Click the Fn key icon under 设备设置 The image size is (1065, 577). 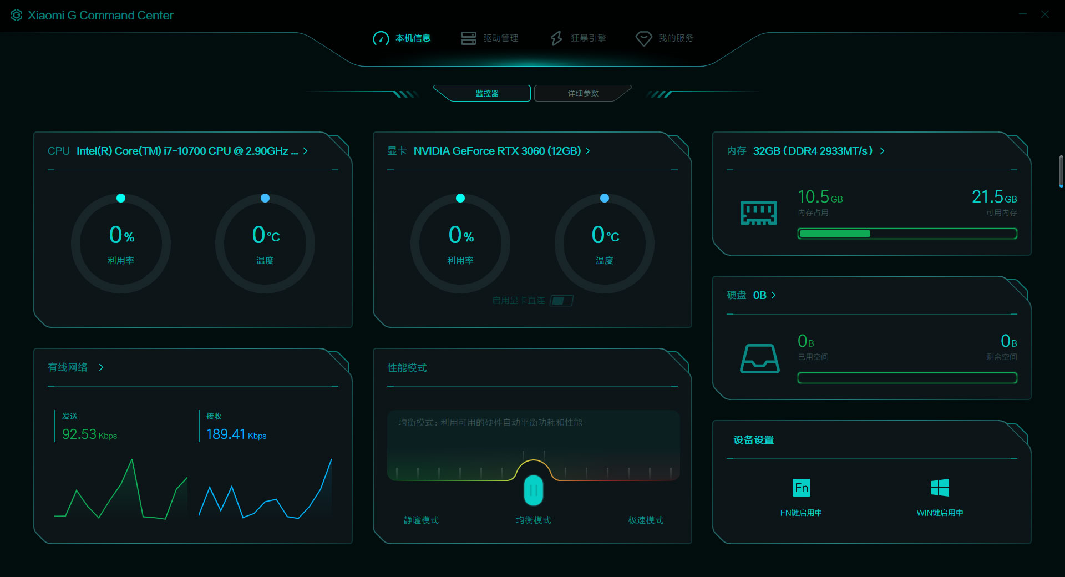point(802,488)
